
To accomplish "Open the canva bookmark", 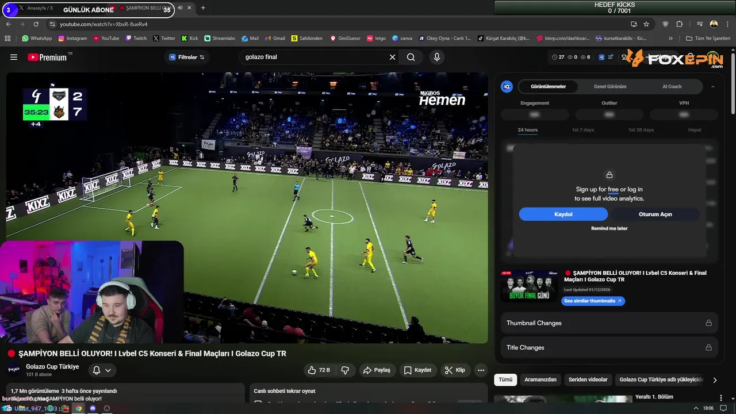I will pyautogui.click(x=402, y=39).
